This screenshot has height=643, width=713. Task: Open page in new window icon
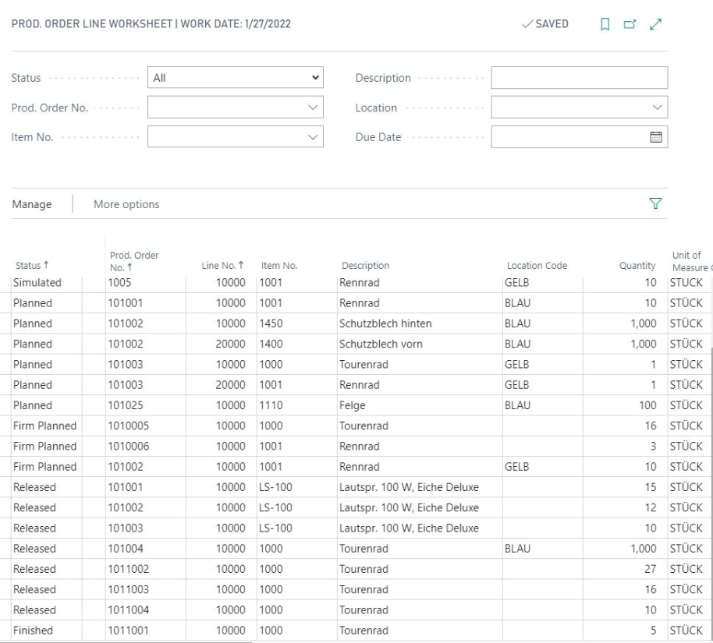(630, 24)
